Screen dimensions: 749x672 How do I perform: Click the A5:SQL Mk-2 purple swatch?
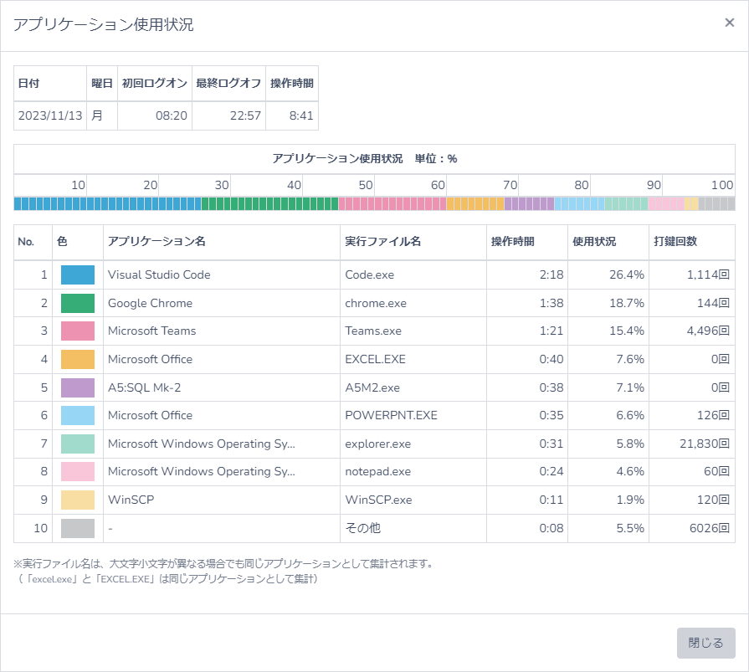[x=78, y=387]
